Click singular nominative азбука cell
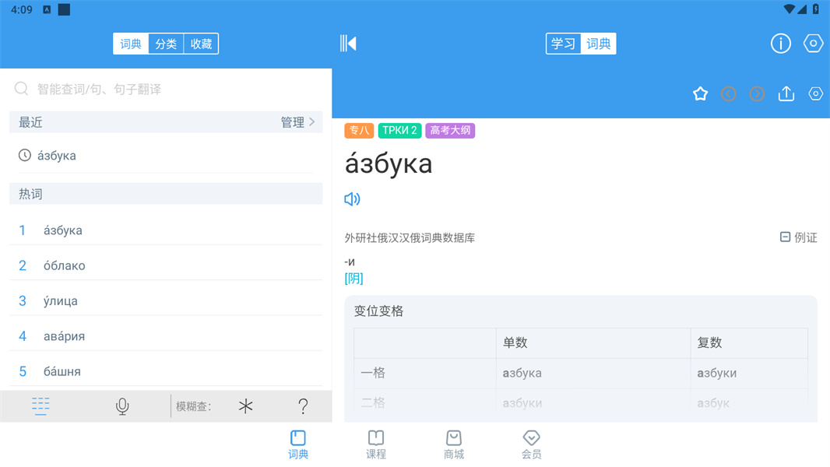Viewport: 830px width, 467px height. [x=593, y=374]
